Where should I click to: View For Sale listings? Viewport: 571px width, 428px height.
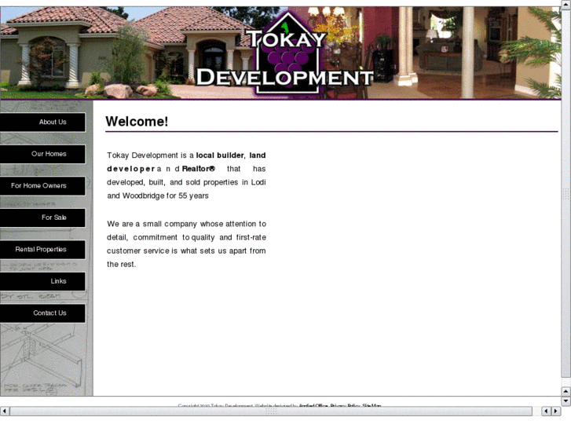[42, 218]
